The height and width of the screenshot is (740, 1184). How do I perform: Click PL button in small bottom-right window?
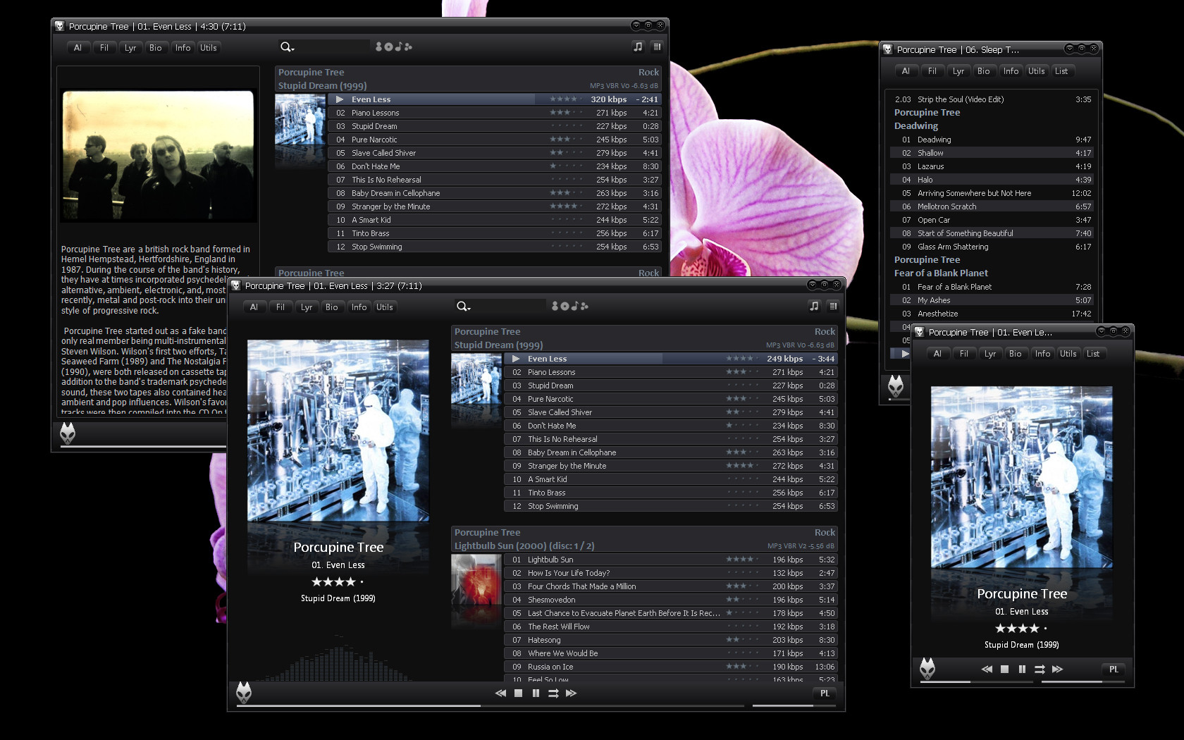coord(1114,670)
